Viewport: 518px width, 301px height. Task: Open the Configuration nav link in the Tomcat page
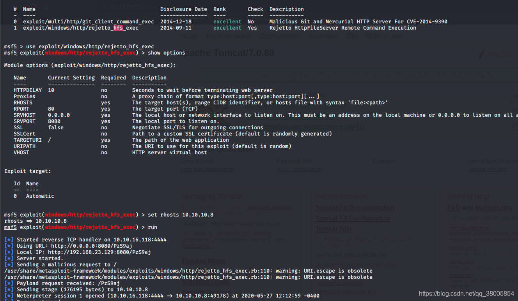tap(280, 36)
